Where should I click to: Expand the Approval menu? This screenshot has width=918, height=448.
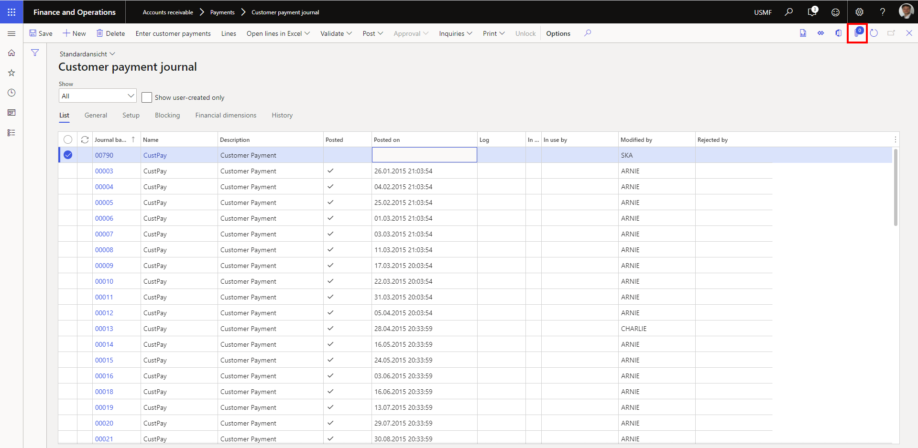click(411, 33)
